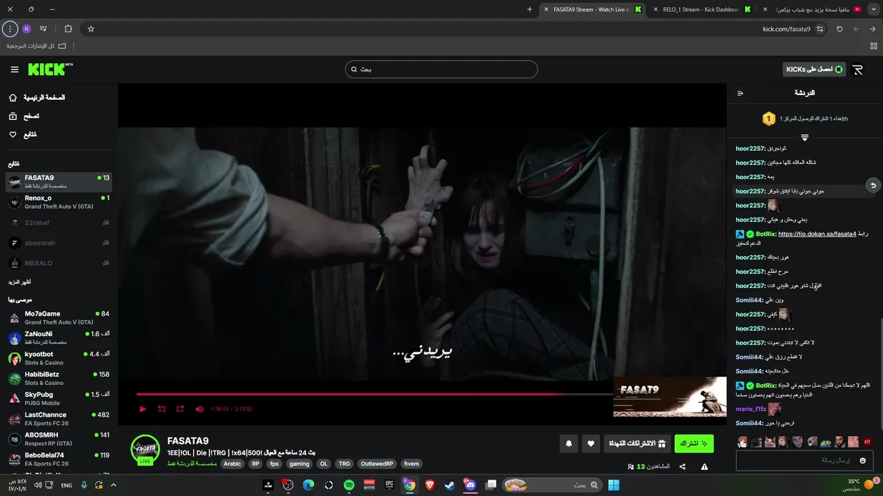Mute the in-stream video volume icon
Viewport: 883px width, 496px height.
pos(199,409)
